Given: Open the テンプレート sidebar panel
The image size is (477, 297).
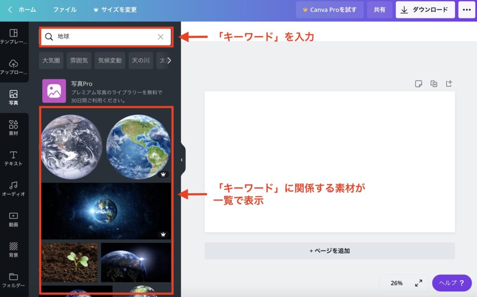Looking at the screenshot, I should (14, 36).
